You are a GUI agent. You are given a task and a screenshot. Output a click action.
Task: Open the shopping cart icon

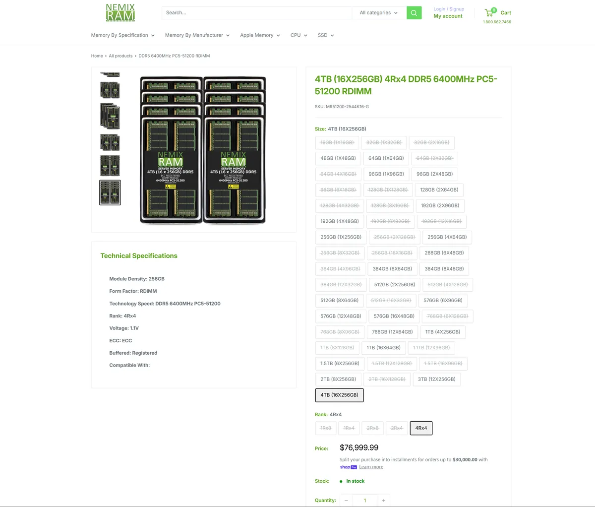click(490, 12)
